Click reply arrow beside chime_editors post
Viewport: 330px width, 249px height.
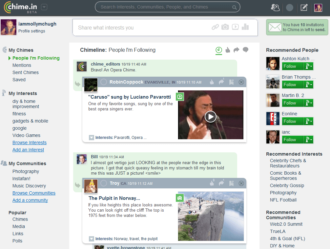(78, 84)
